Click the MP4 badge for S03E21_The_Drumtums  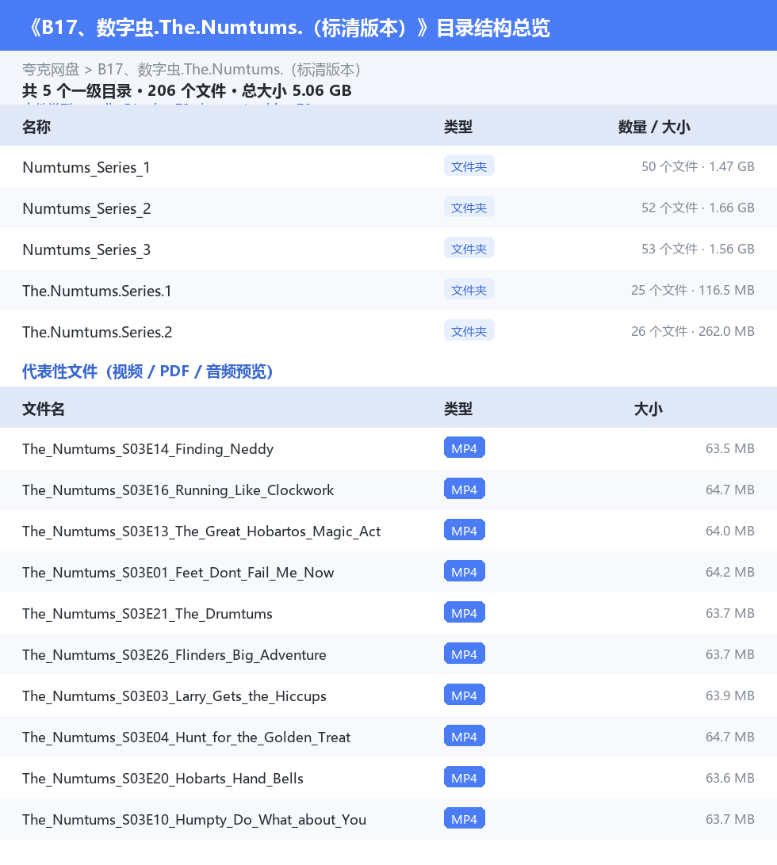click(x=465, y=612)
